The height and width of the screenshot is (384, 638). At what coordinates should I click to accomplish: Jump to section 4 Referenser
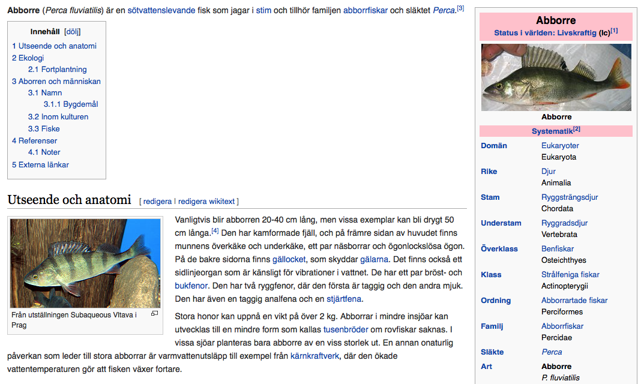pyautogui.click(x=35, y=141)
